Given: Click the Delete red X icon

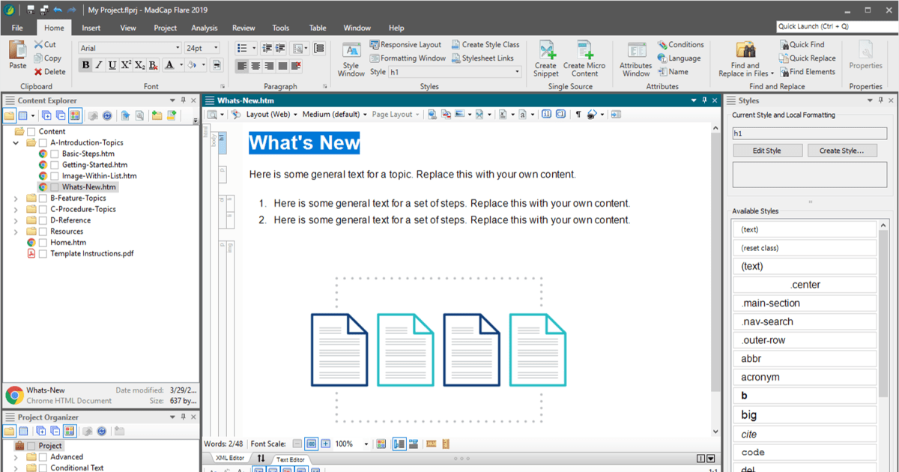Looking at the screenshot, I should [x=38, y=72].
